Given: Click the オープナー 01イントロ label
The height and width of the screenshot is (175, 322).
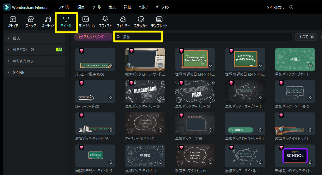Looking at the screenshot, I should 140,139.
